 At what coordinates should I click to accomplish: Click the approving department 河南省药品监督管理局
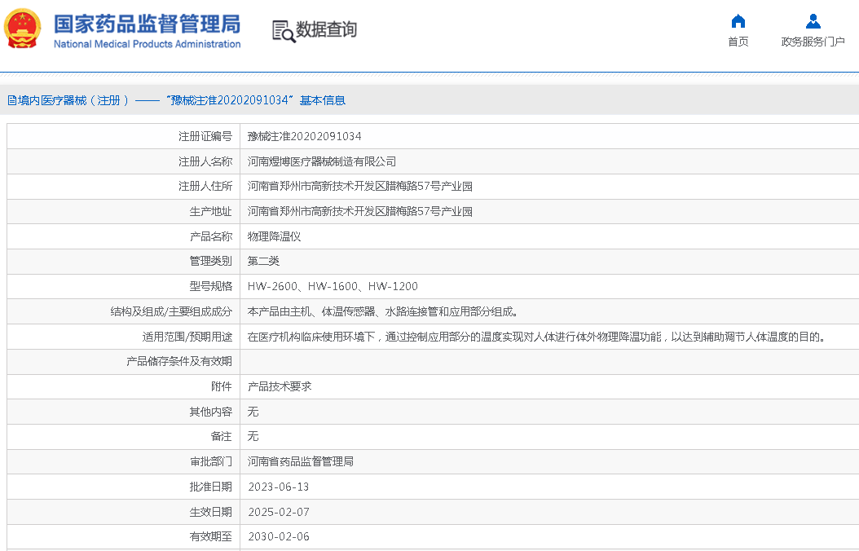point(300,461)
